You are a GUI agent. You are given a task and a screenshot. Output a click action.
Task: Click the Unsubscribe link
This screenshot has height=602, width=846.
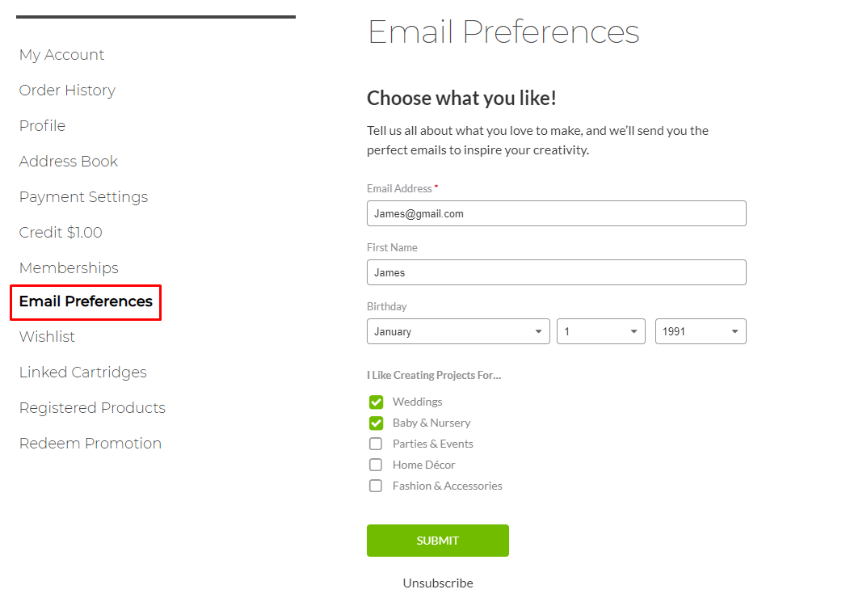point(438,583)
